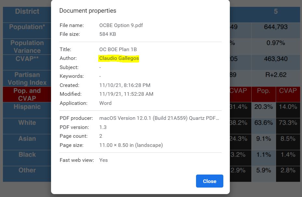This screenshot has height=197, width=302.
Task: Click the 'Document properties' dialog heading
Action: click(x=88, y=11)
